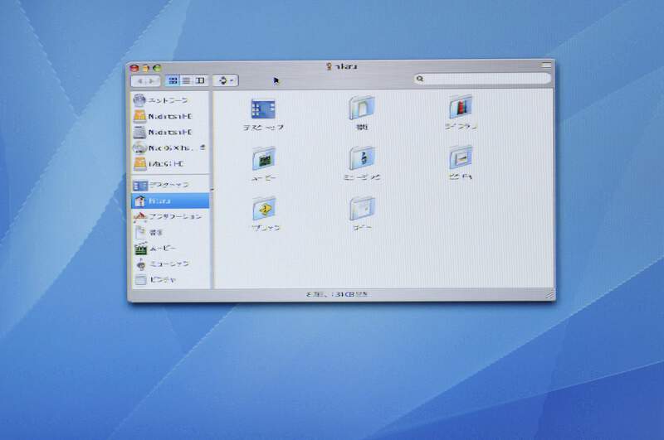Screen dimensions: 664x440
Task: Open the Pictures folder in the main pane
Action: [461, 157]
